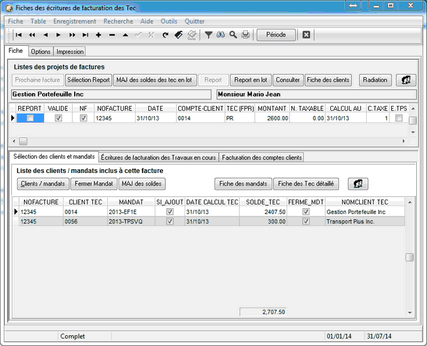Click Sélection Report button
The width and height of the screenshot is (427, 346).
(89, 80)
